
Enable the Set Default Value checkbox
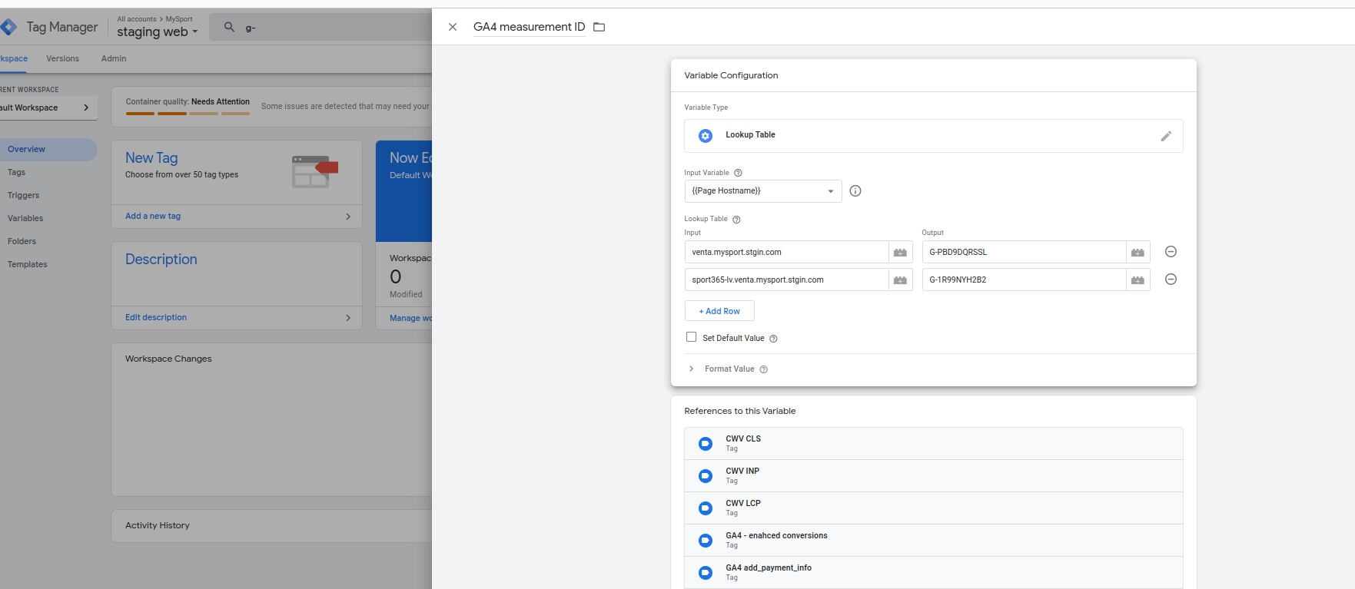[691, 337]
